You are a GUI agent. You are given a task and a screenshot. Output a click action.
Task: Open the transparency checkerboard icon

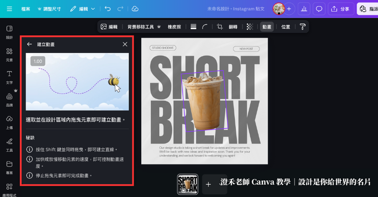click(x=250, y=27)
